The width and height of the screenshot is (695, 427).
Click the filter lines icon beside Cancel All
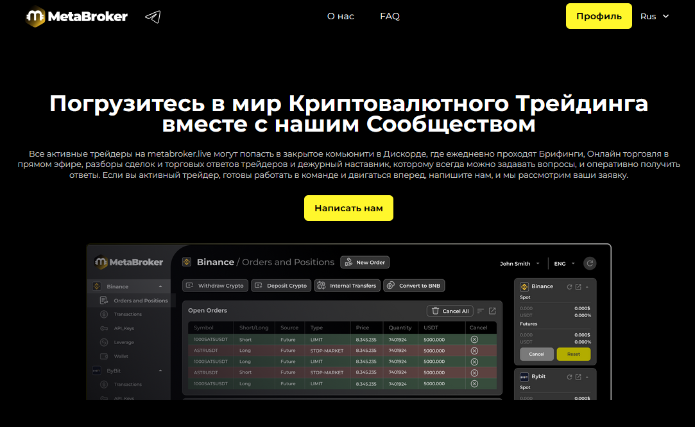tap(481, 311)
